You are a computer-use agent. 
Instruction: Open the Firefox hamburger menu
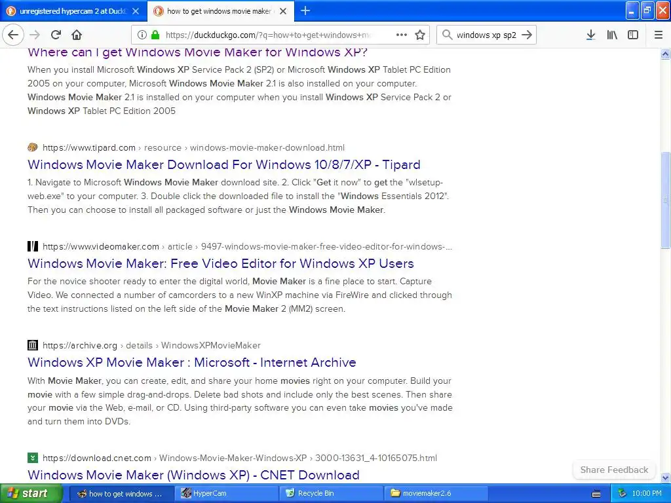(x=659, y=35)
